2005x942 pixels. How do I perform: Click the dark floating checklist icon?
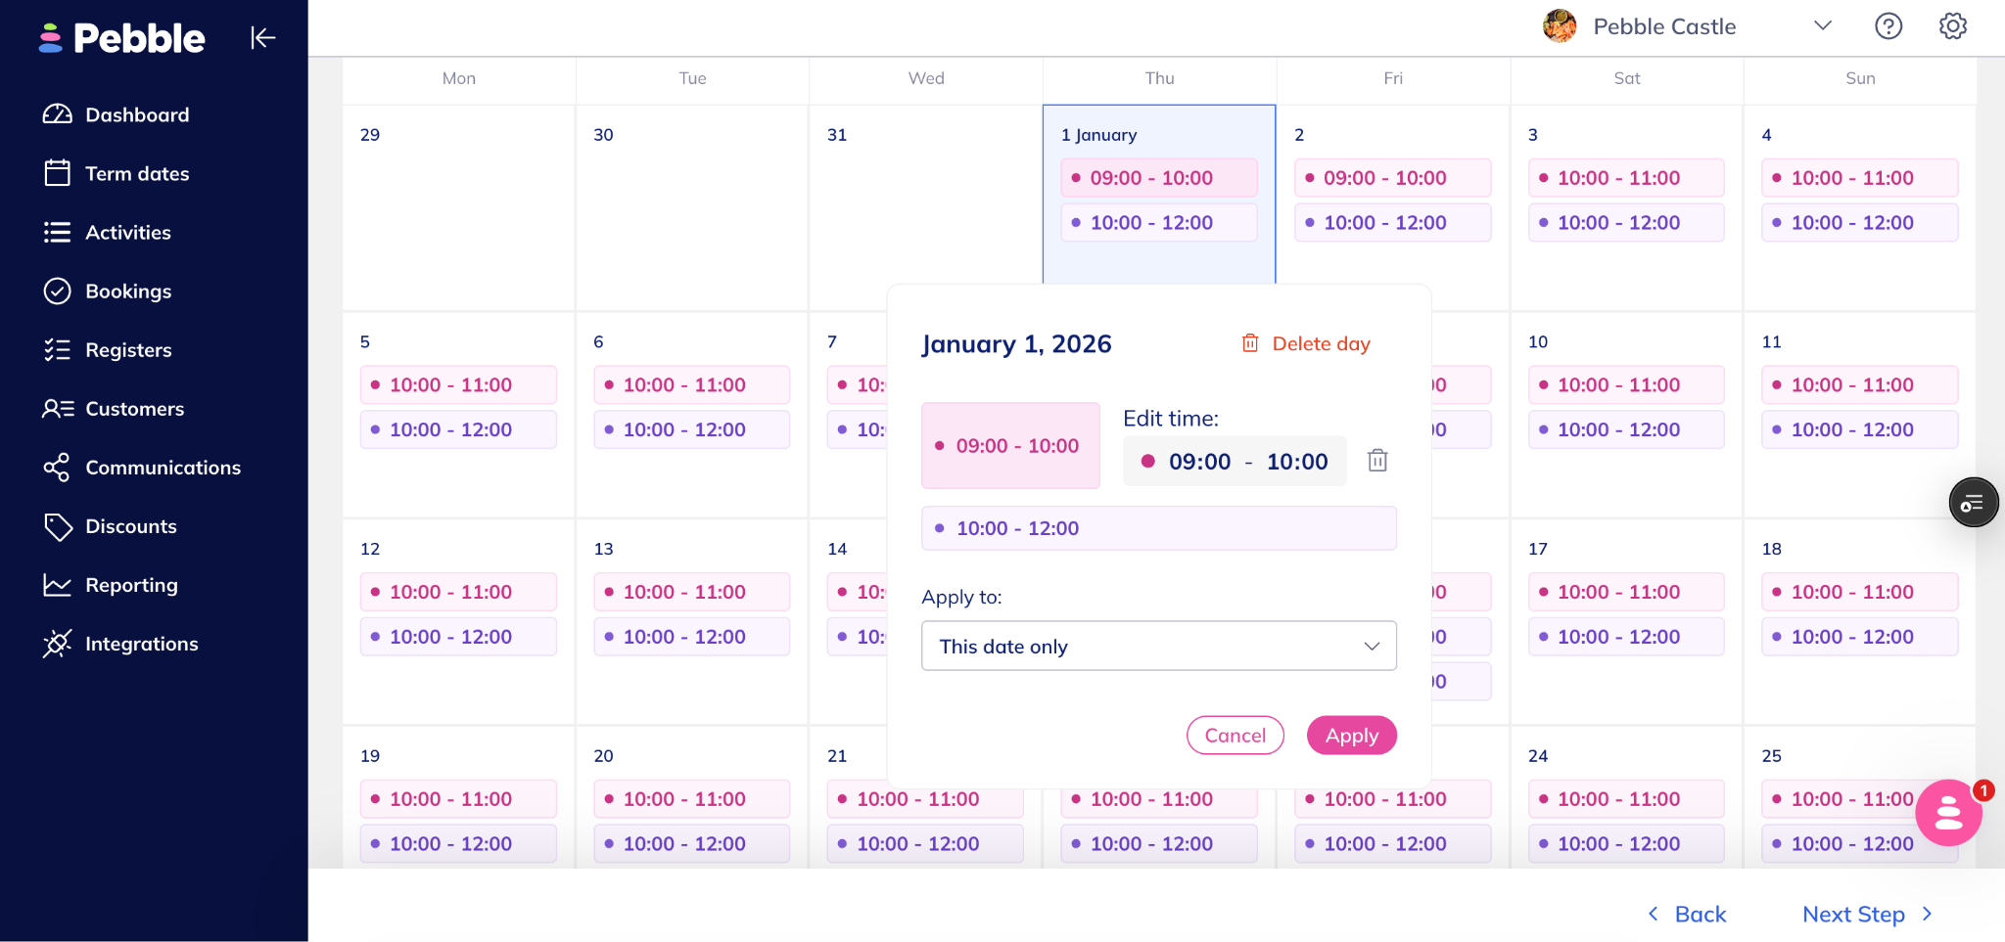pyautogui.click(x=1973, y=503)
